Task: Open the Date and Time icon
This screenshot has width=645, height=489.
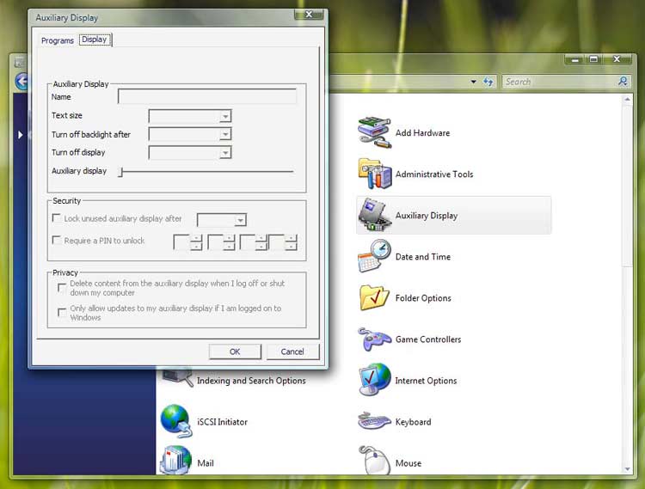Action: (x=375, y=256)
